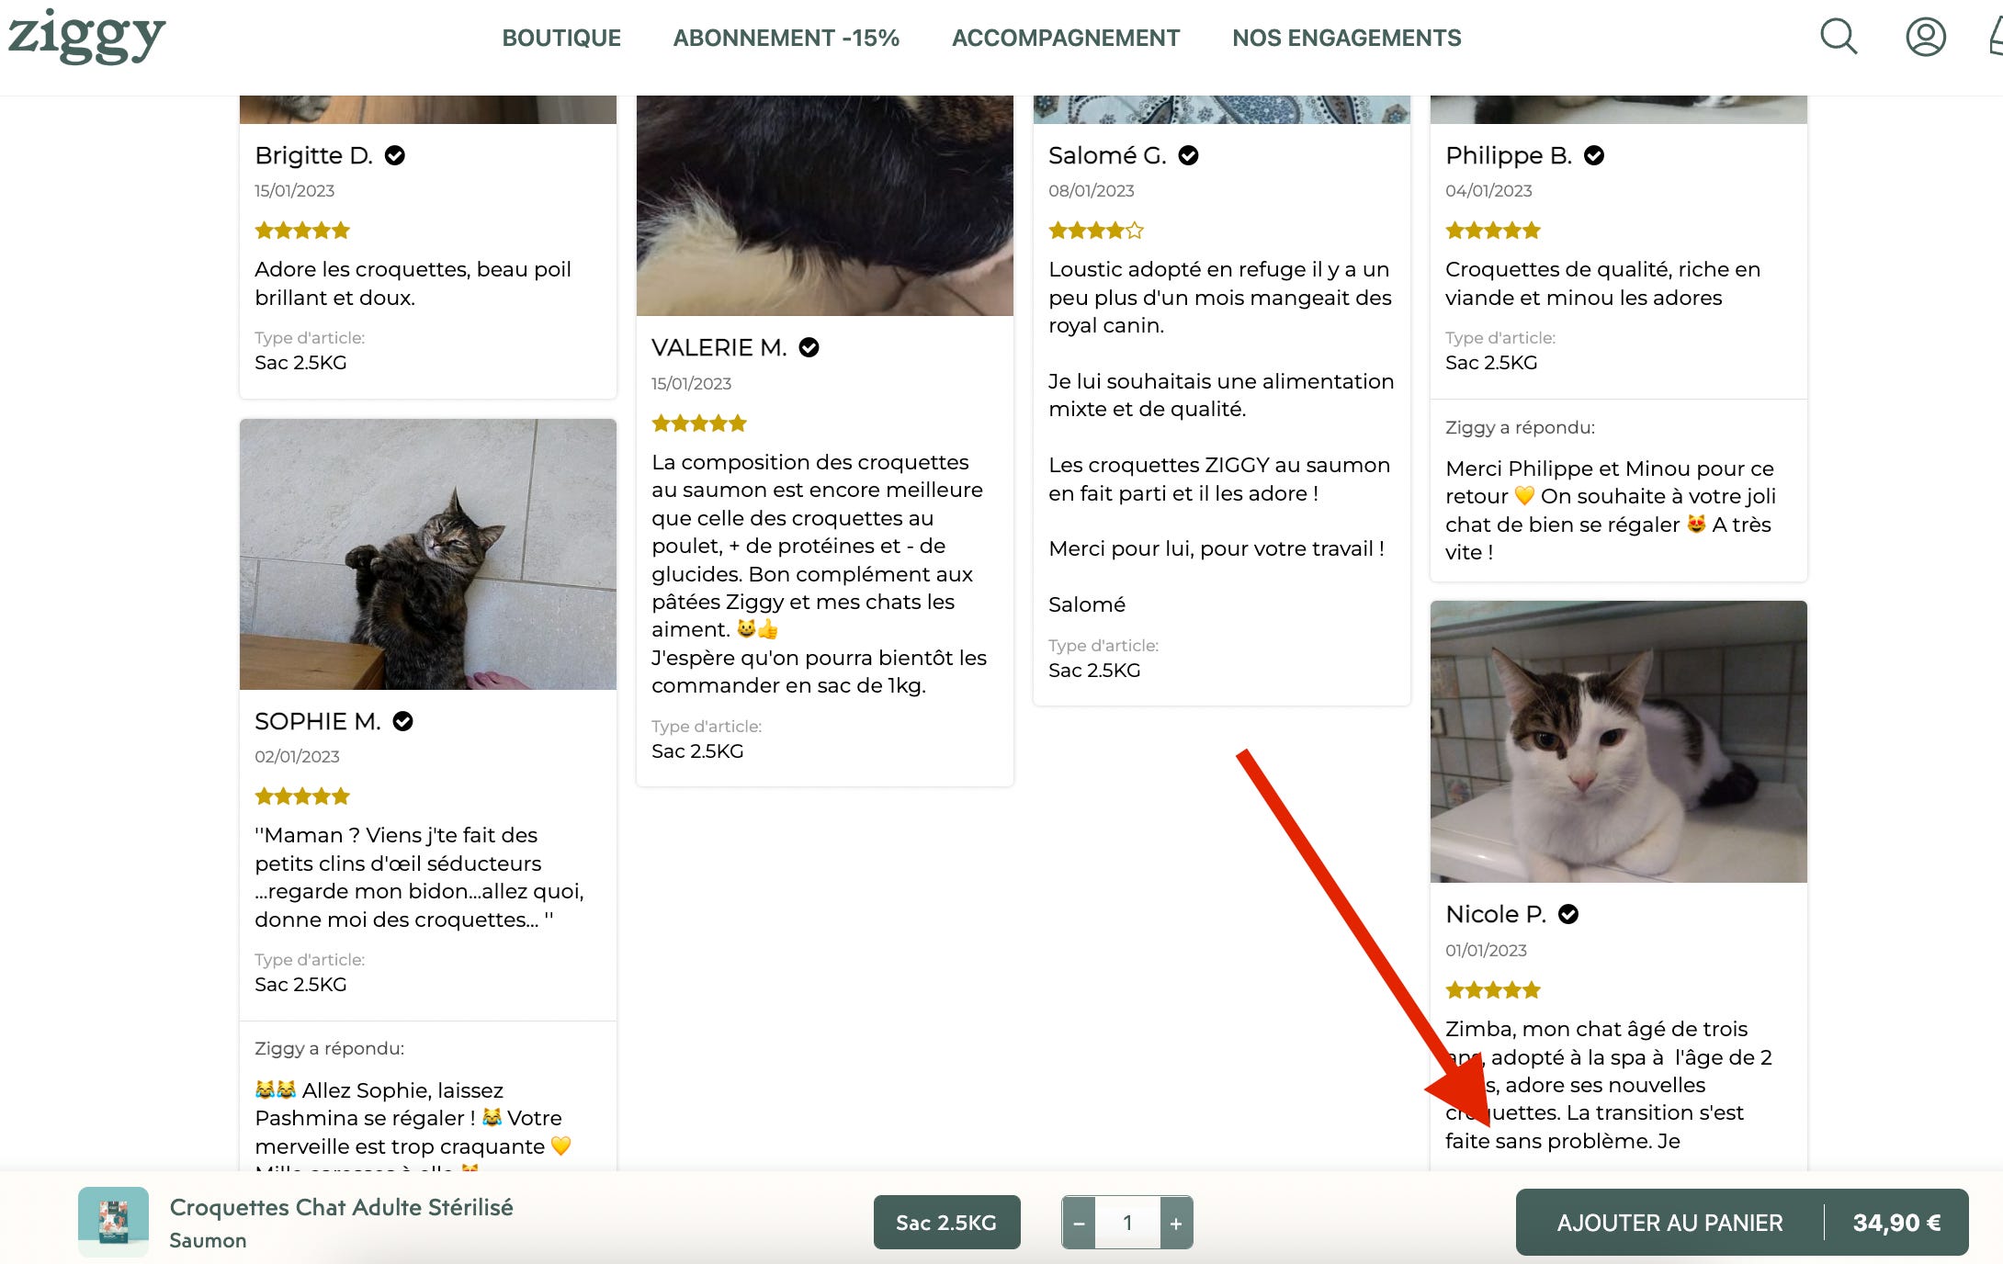This screenshot has height=1264, width=2003.
Task: Open the user account icon
Action: coord(1925,37)
